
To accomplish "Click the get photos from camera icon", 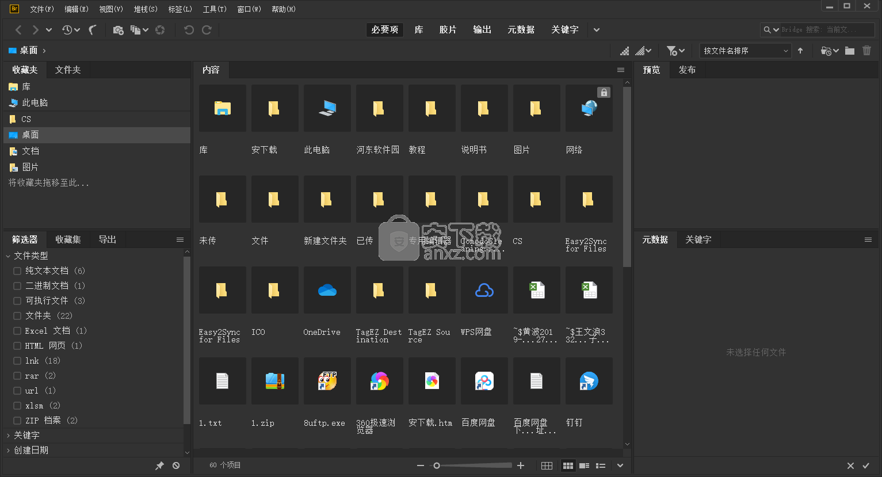I will [118, 30].
